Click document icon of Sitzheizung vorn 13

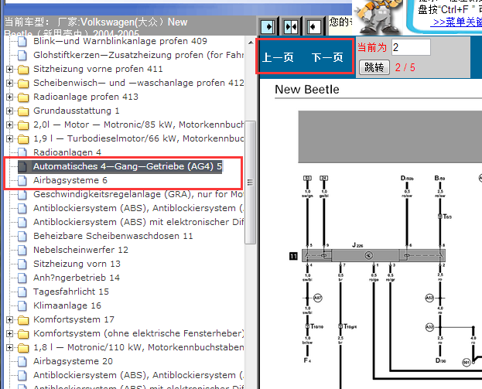tap(22, 264)
